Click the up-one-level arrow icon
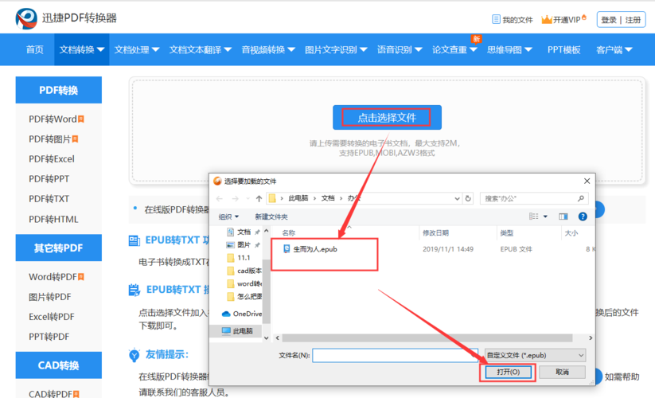 259,198
